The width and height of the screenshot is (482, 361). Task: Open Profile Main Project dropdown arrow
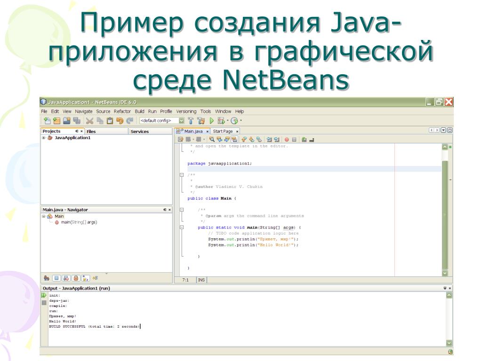coord(241,121)
